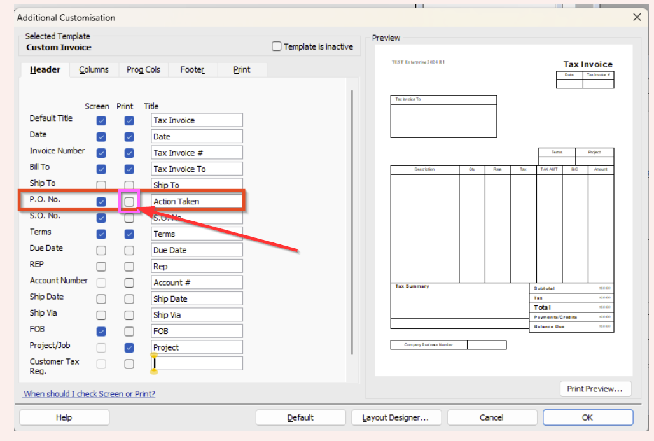Edit the Action Taken title field
654x441 pixels.
coord(197,202)
